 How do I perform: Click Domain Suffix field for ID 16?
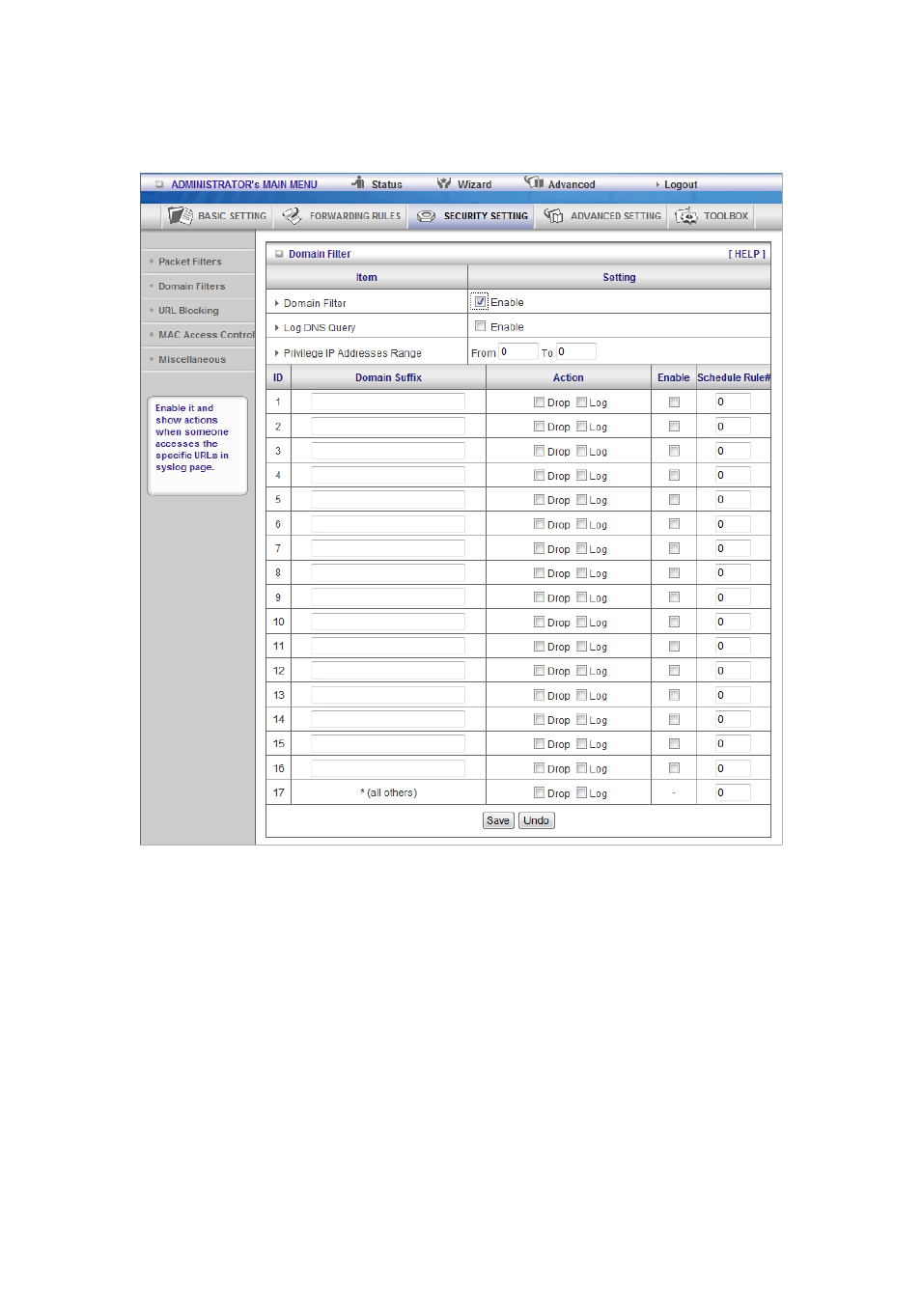coord(387,768)
